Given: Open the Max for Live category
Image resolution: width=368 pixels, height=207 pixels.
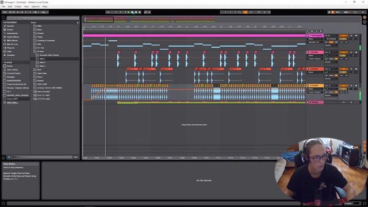Looking at the screenshot, I should (x=12, y=44).
